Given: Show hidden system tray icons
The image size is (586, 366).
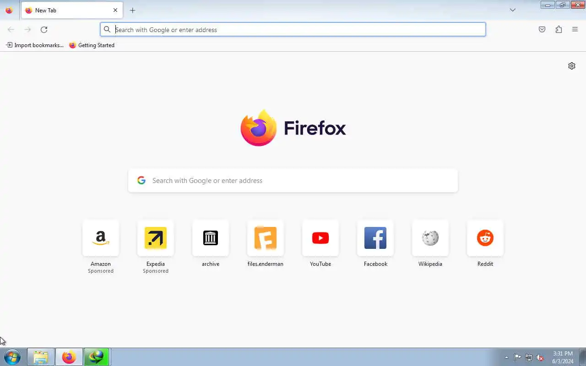Looking at the screenshot, I should [506, 357].
